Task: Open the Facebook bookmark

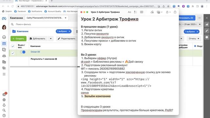Action: [x=20, y=11]
